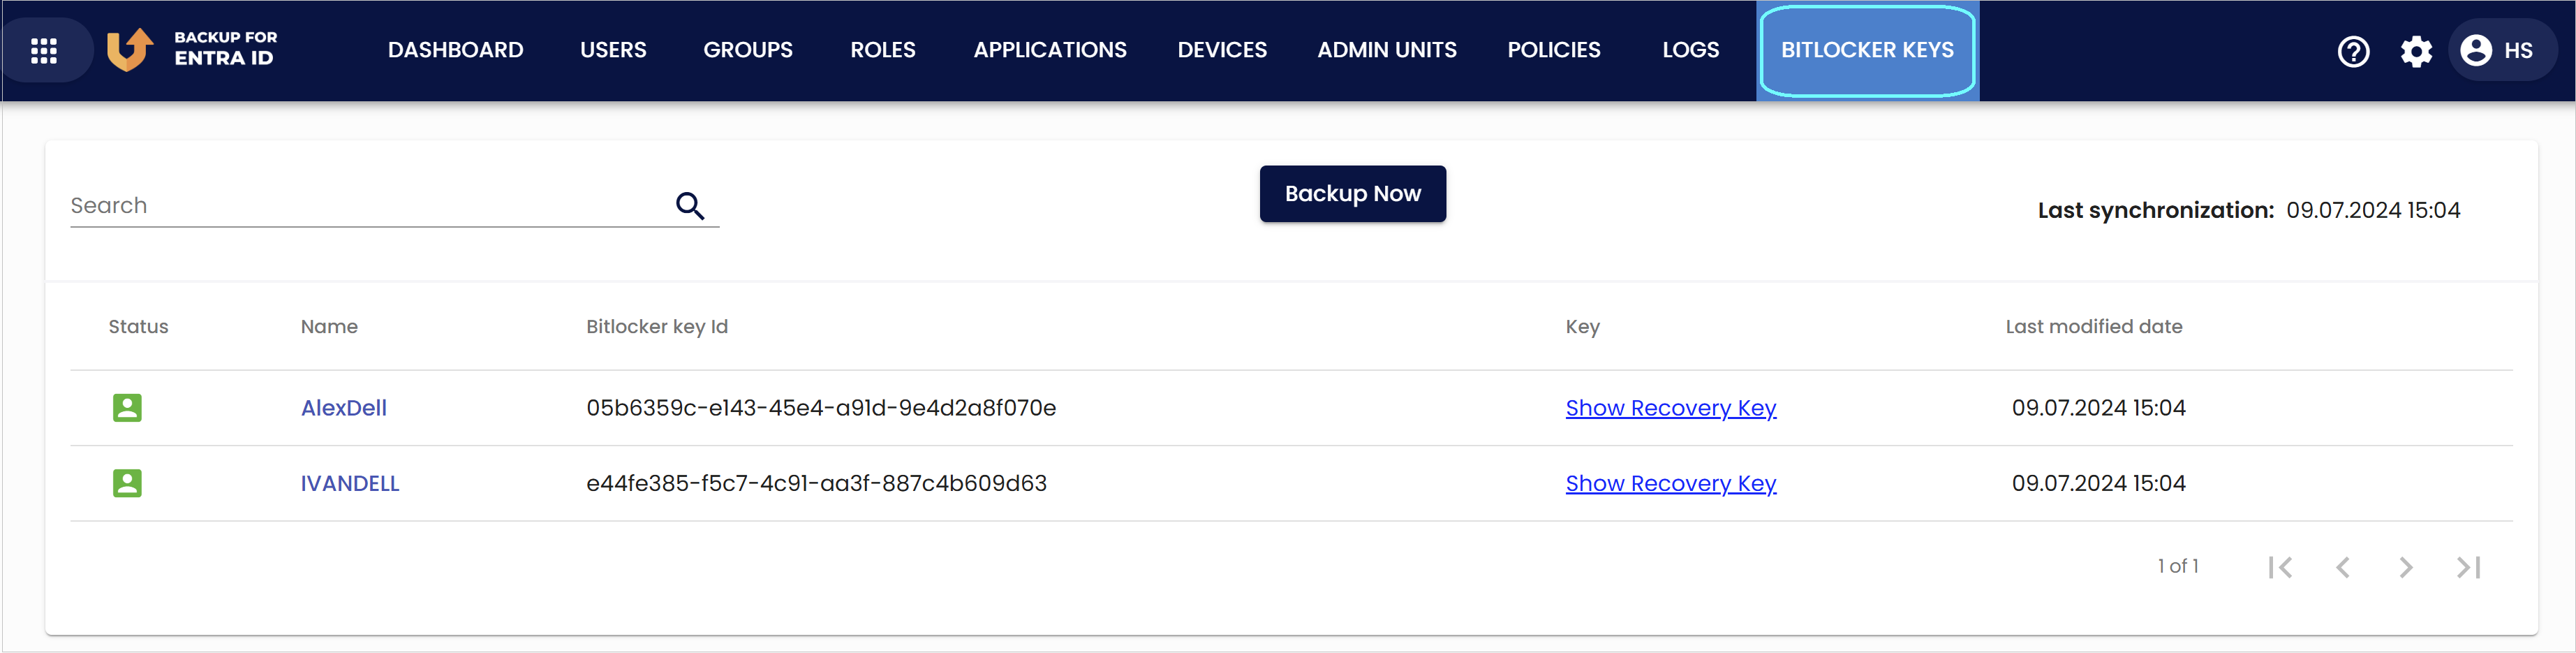This screenshot has width=2576, height=653.
Task: Click the green status icon beside AlexDell
Action: (x=127, y=408)
